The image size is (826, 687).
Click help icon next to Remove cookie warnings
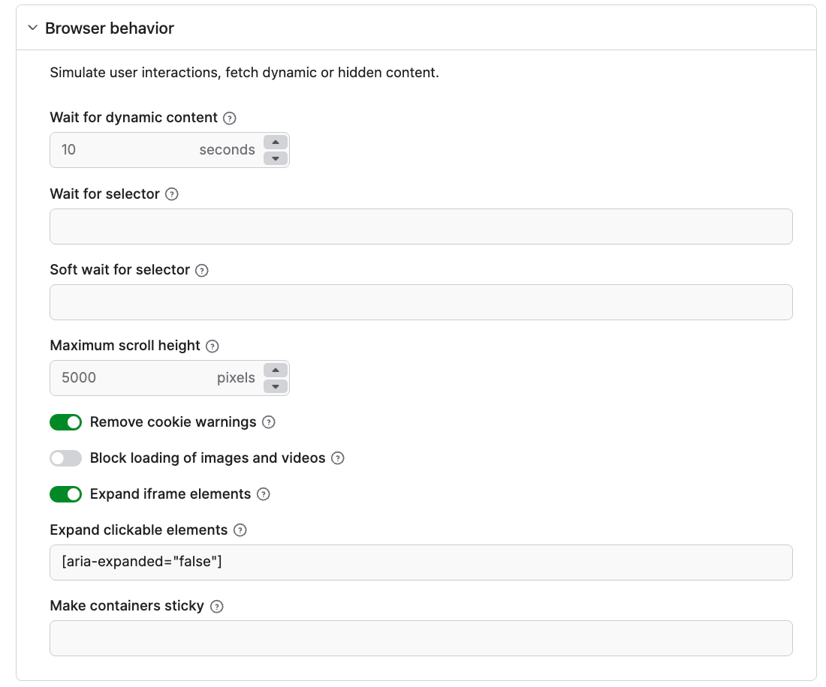point(269,422)
